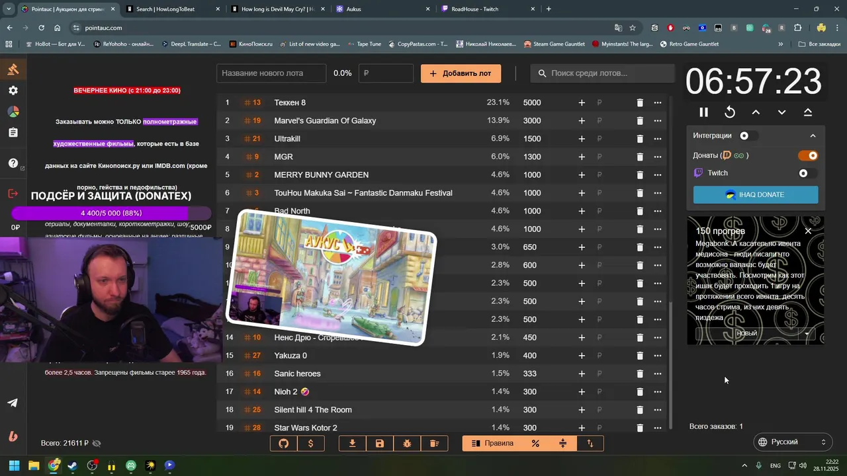
Task: Click the hidden-eye icon next to total
Action: pyautogui.click(x=97, y=443)
